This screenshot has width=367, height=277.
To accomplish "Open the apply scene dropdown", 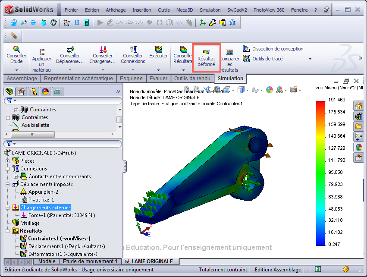I will pos(285,90).
